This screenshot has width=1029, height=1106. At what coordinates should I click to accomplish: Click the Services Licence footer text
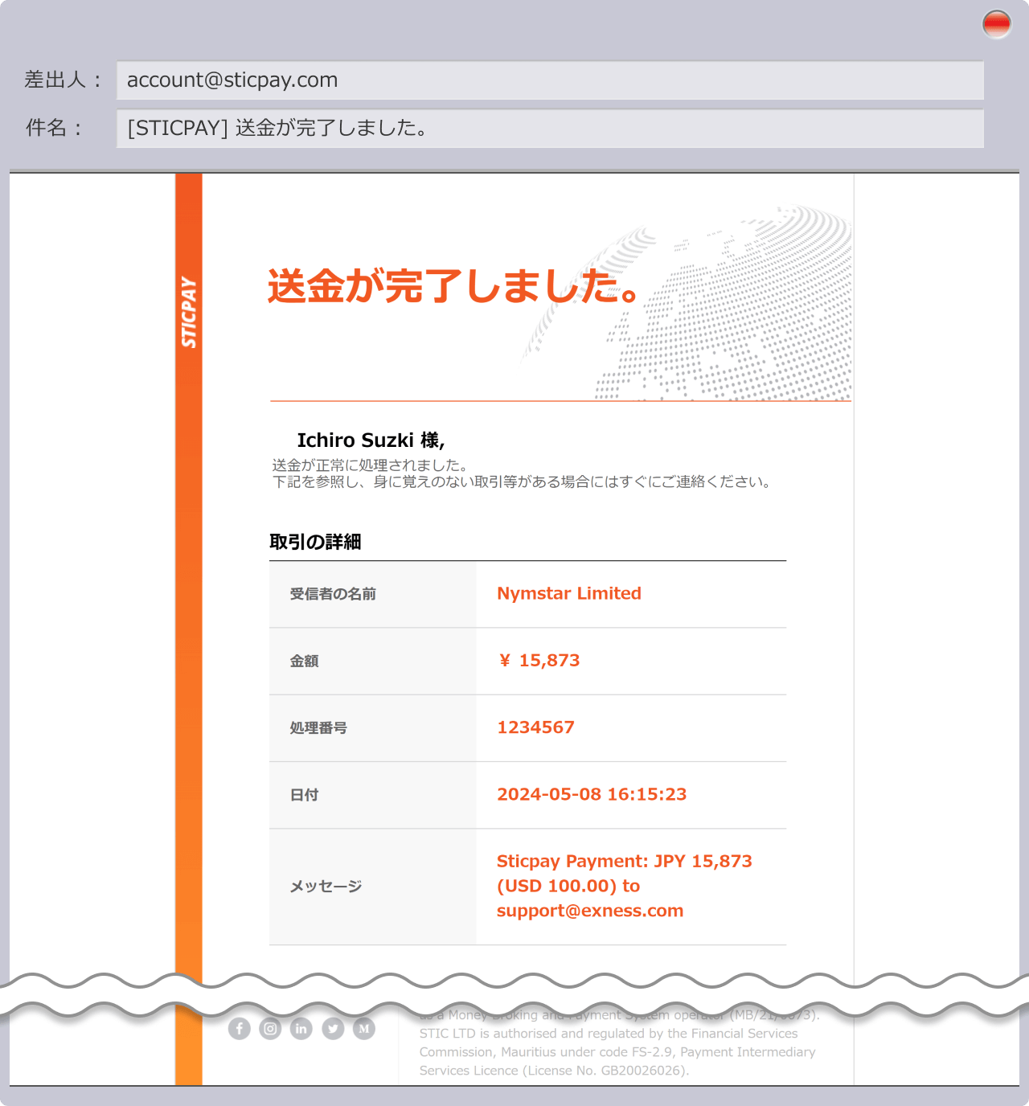point(554,1071)
